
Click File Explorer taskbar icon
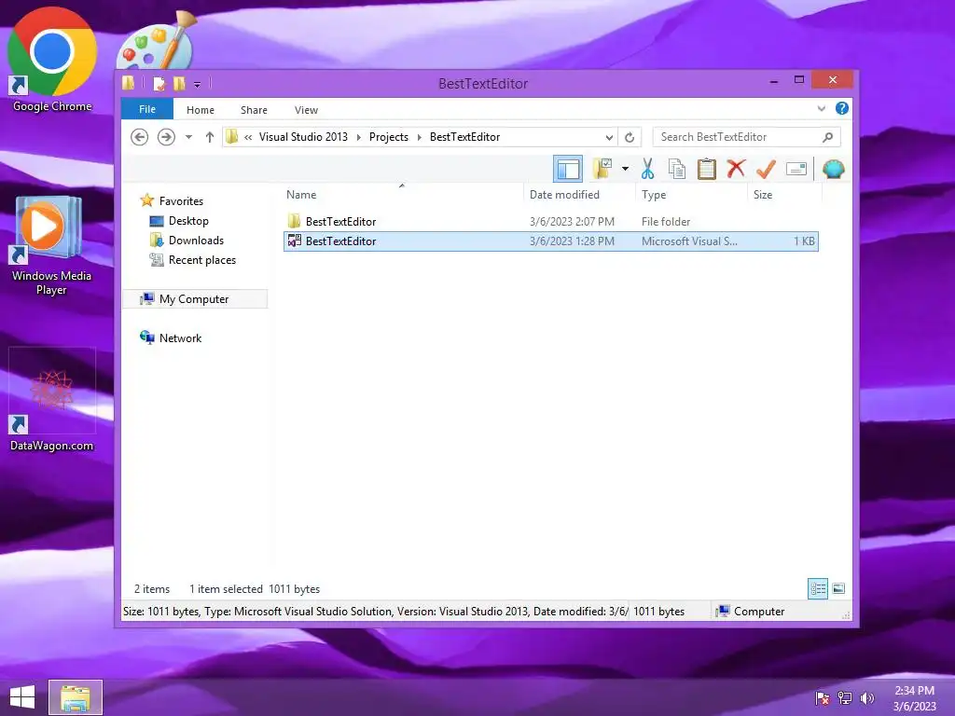click(76, 697)
